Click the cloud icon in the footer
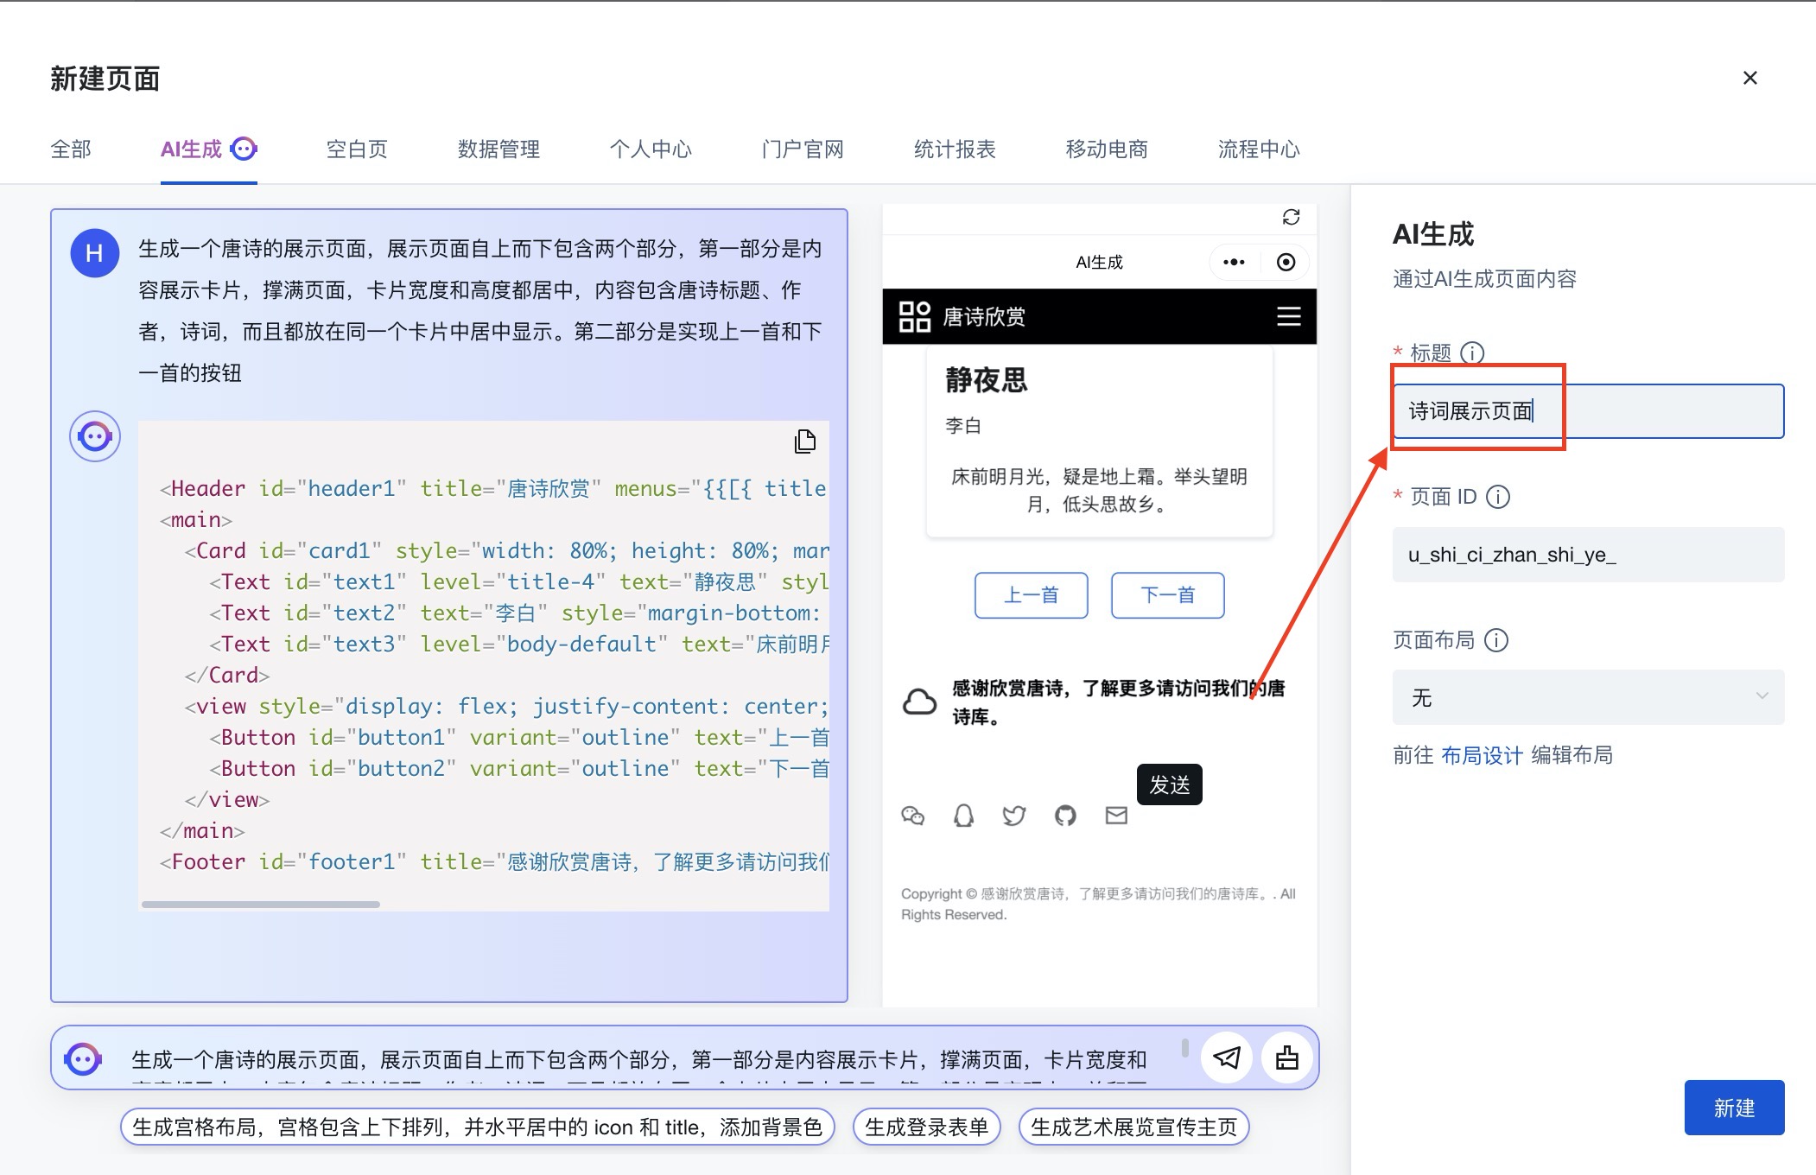The image size is (1816, 1175). pos(919,702)
